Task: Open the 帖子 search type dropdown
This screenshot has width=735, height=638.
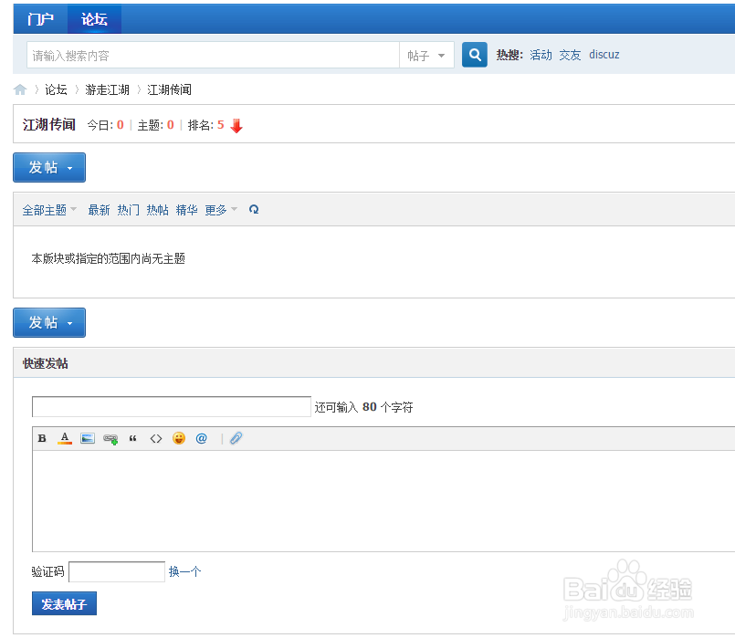Action: 426,55
